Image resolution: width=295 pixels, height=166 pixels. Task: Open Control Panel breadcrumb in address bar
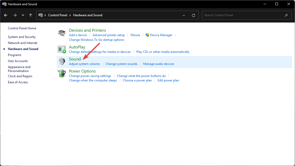(58, 15)
